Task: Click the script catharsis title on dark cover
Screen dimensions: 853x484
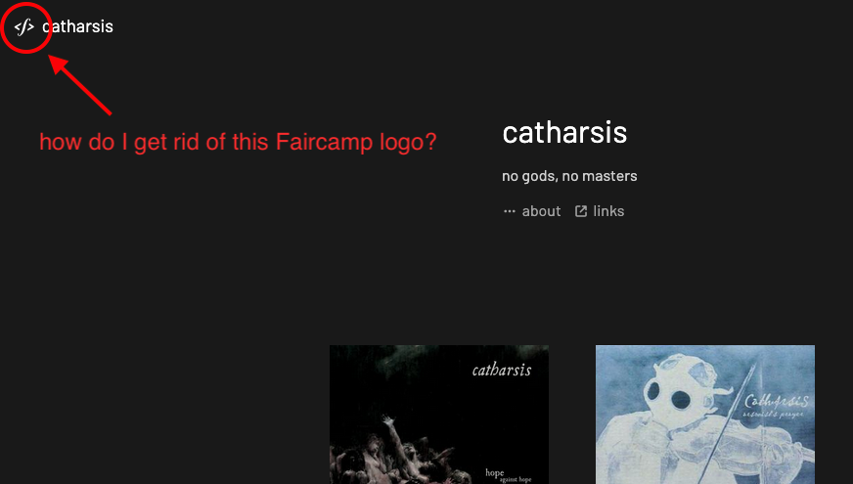Action: point(502,371)
